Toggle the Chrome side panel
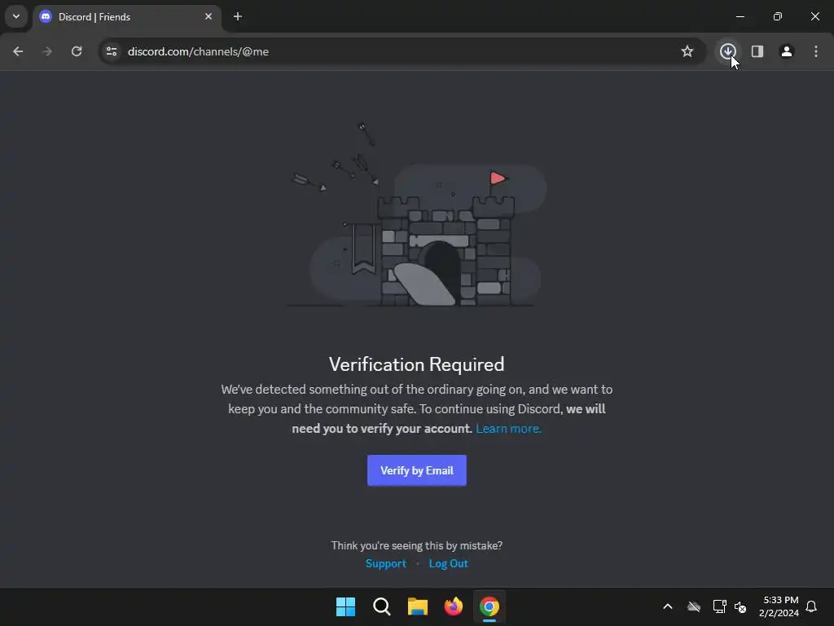This screenshot has width=834, height=626. pos(757,51)
